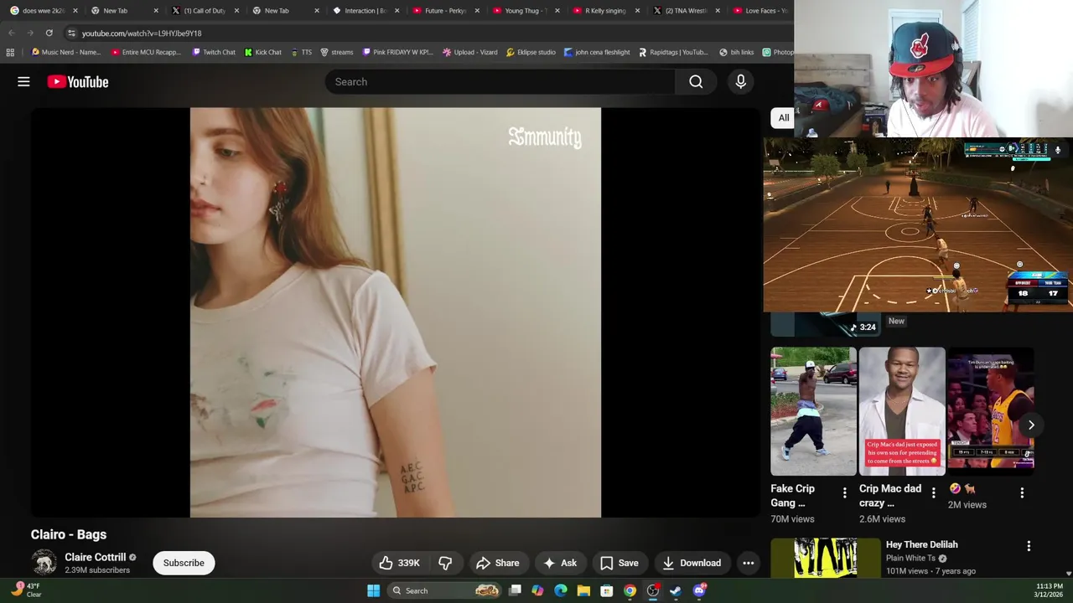Go to YouTube home via the logo
The width and height of the screenshot is (1073, 603).
pyautogui.click(x=78, y=81)
